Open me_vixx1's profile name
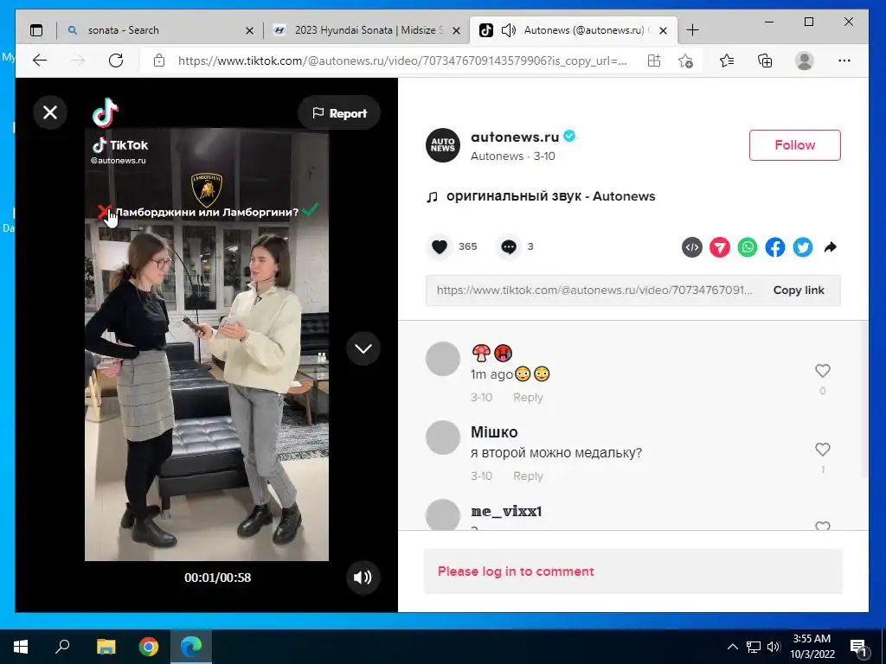Screen dimensions: 886x664 pyautogui.click(x=506, y=511)
